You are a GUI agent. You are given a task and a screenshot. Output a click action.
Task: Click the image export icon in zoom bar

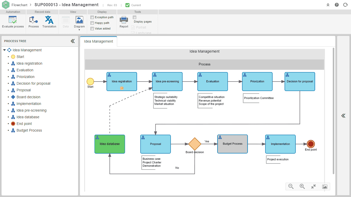pos(325,186)
